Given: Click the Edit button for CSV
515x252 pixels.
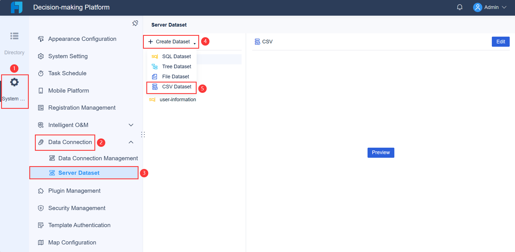Looking at the screenshot, I should pos(500,41).
